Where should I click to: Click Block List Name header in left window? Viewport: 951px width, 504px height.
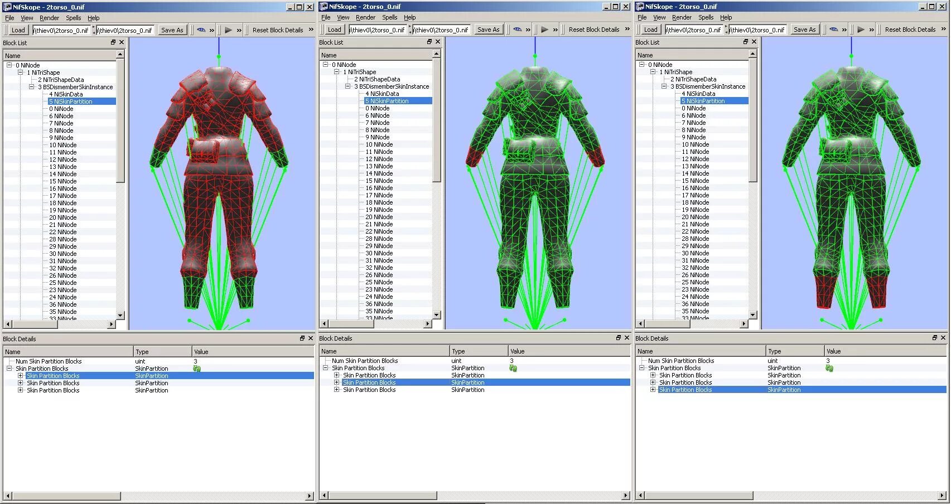coord(60,56)
